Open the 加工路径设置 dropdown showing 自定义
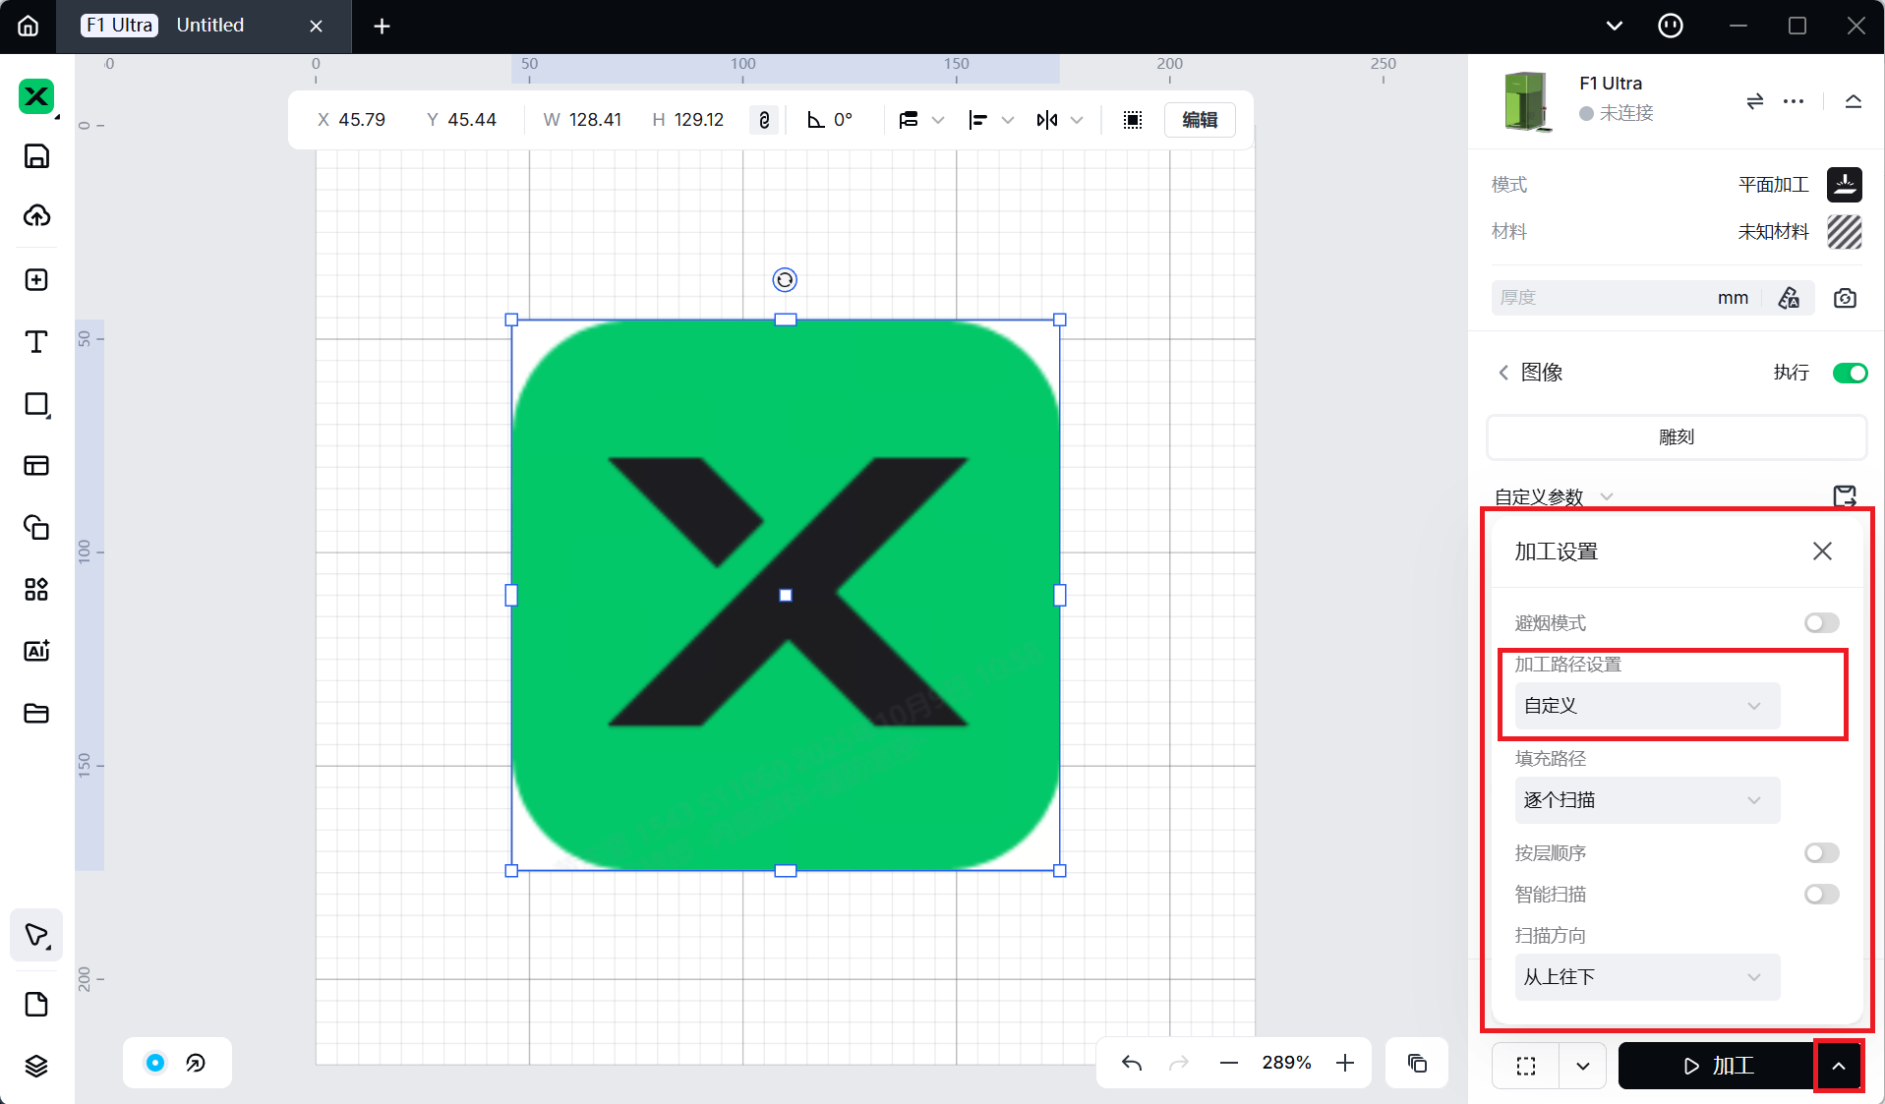The image size is (1885, 1104). click(x=1646, y=706)
